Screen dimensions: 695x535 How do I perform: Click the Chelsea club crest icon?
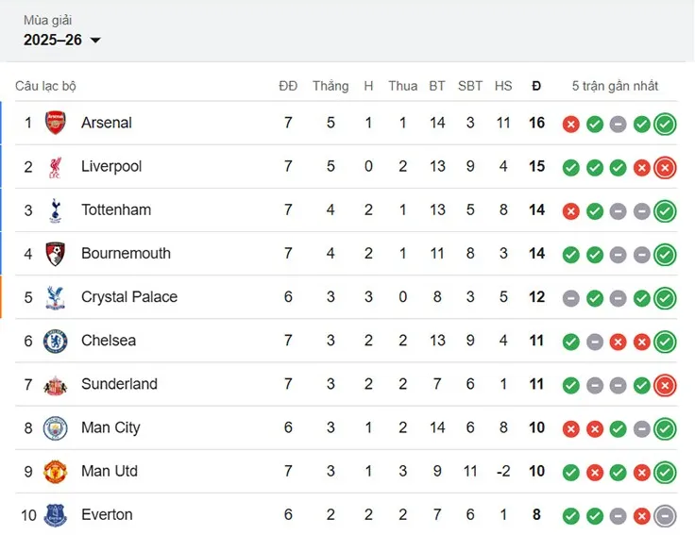56,341
